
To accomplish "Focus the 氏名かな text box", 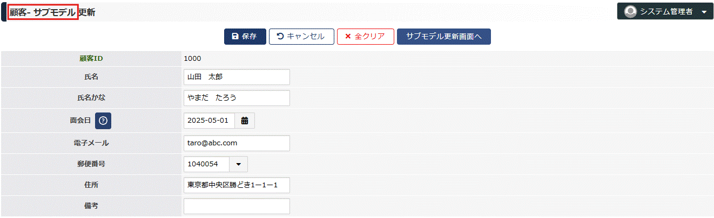I will click(x=237, y=98).
